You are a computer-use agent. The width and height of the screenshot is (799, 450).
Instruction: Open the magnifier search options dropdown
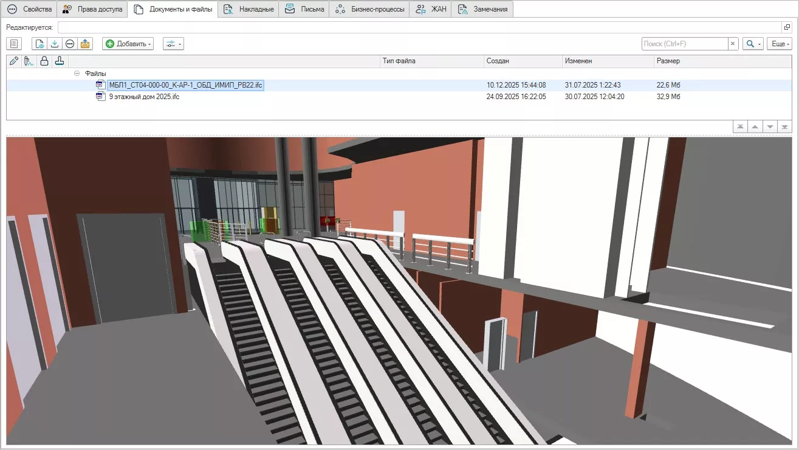pos(753,44)
